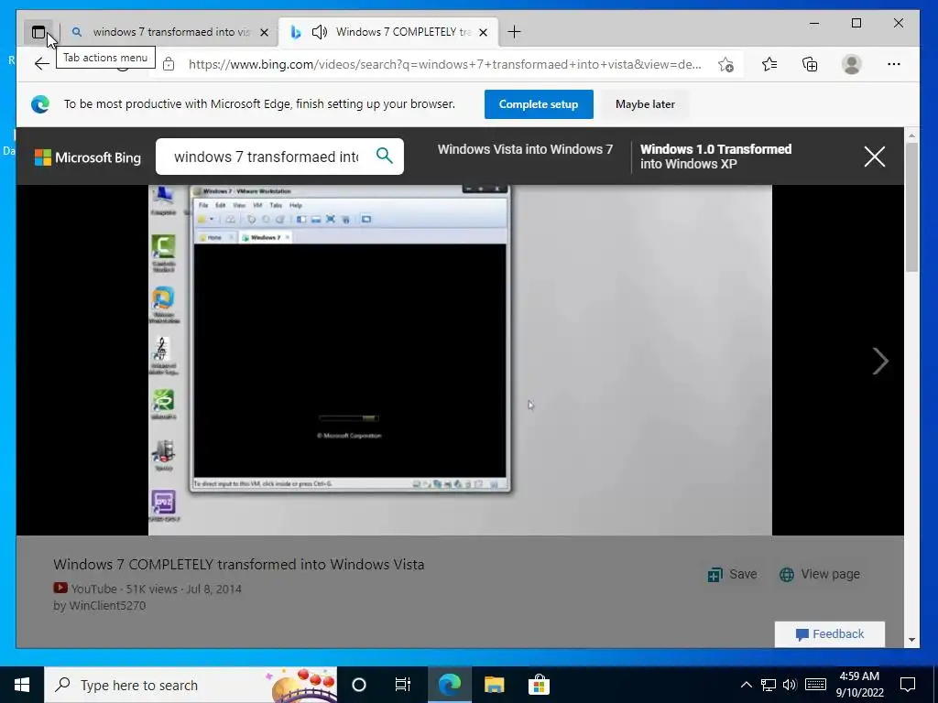The width and height of the screenshot is (938, 703).
Task: Open 'Windows 1.0 Transformed into Windows XP' suggestion
Action: pyautogui.click(x=715, y=157)
